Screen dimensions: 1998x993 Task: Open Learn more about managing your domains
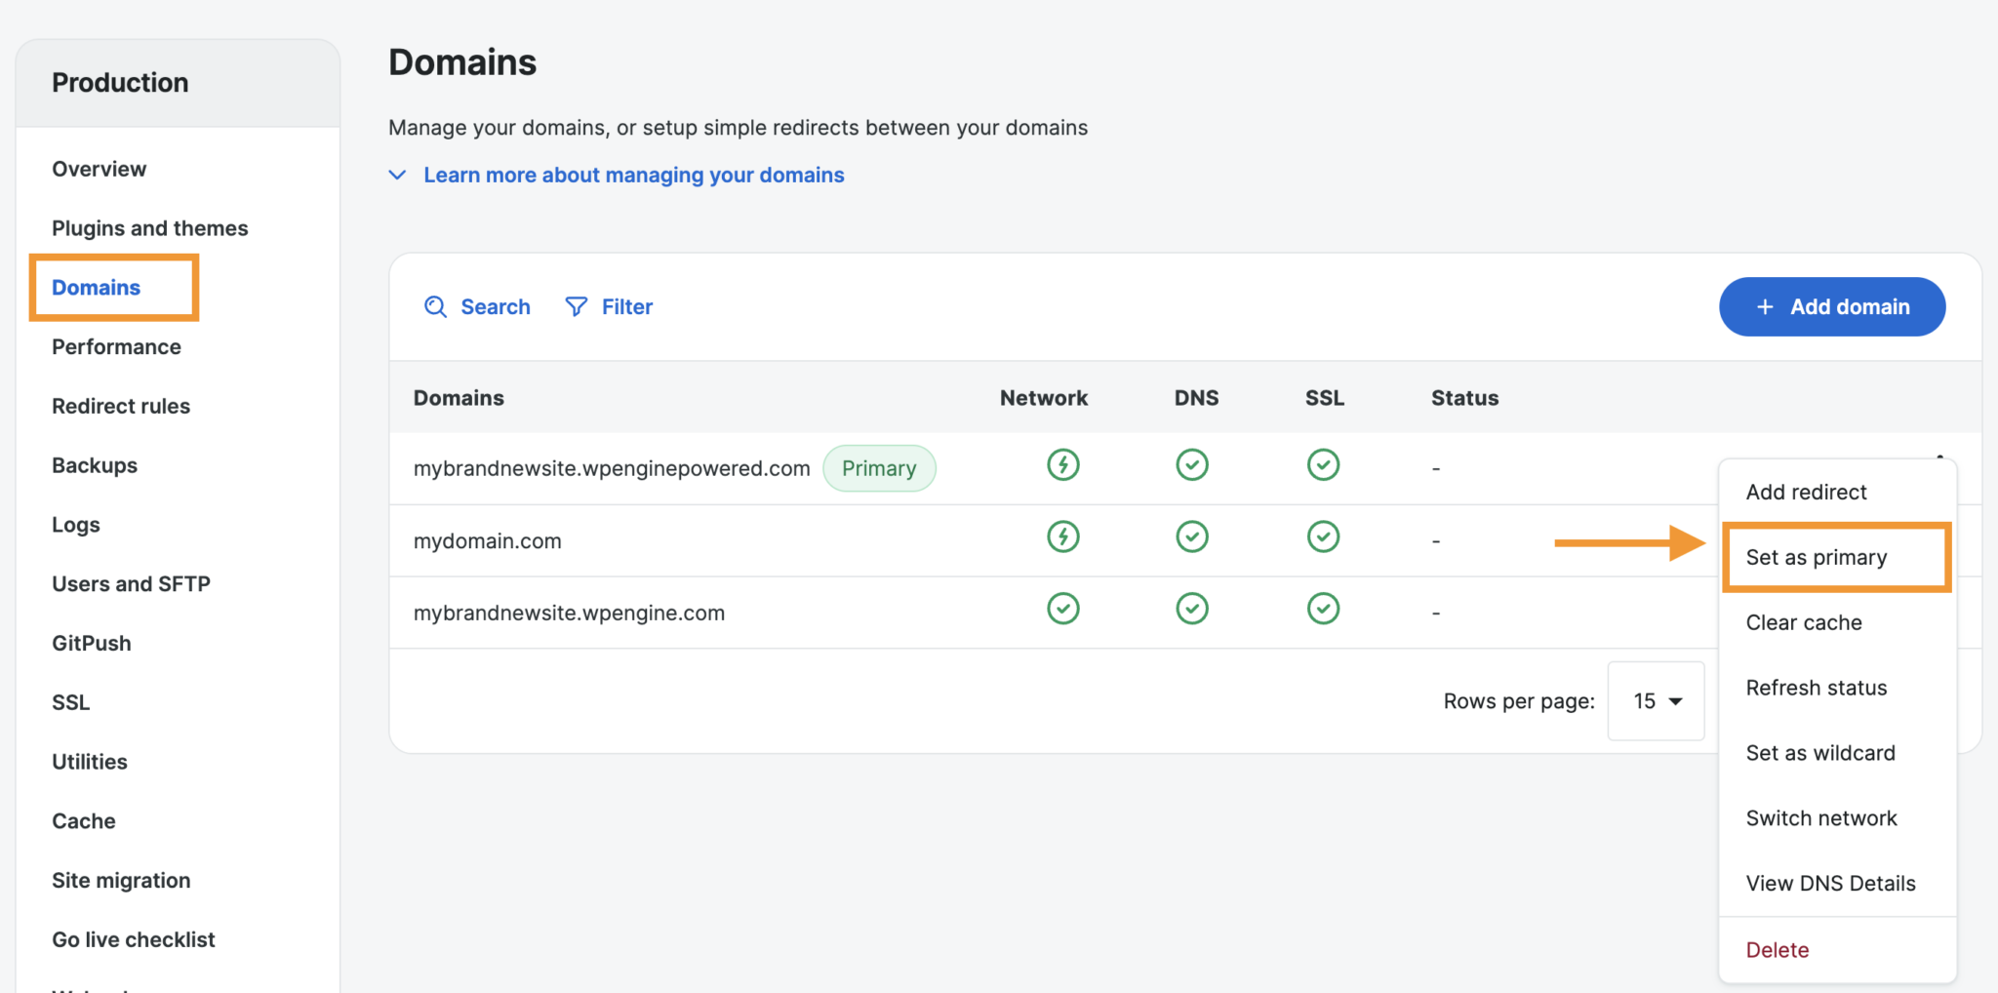(633, 175)
